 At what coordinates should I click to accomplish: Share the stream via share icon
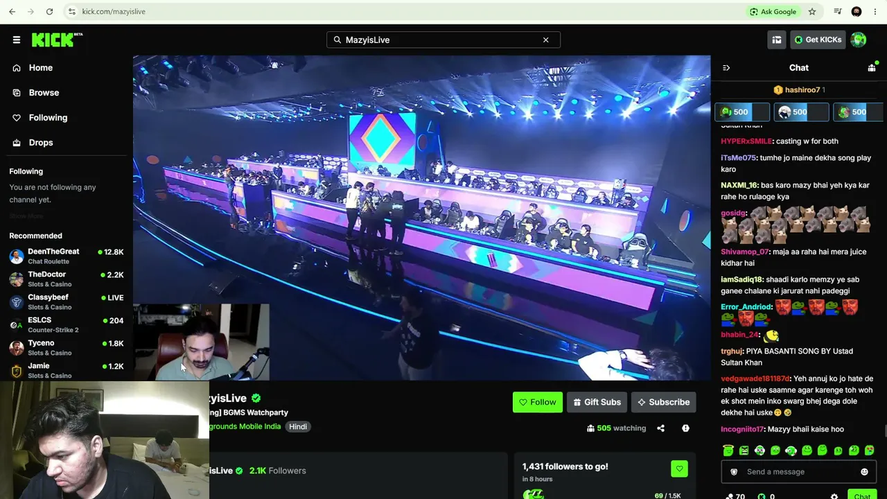click(660, 428)
